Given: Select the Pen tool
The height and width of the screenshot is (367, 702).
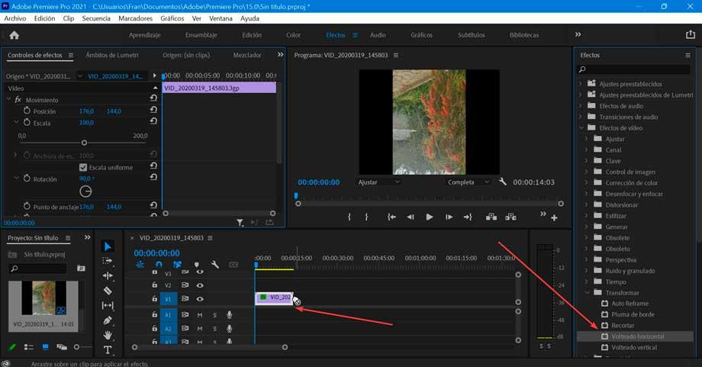Looking at the screenshot, I should pos(108,320).
